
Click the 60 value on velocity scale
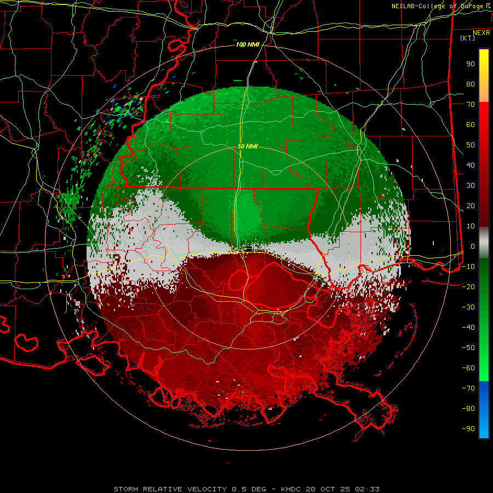(471, 125)
